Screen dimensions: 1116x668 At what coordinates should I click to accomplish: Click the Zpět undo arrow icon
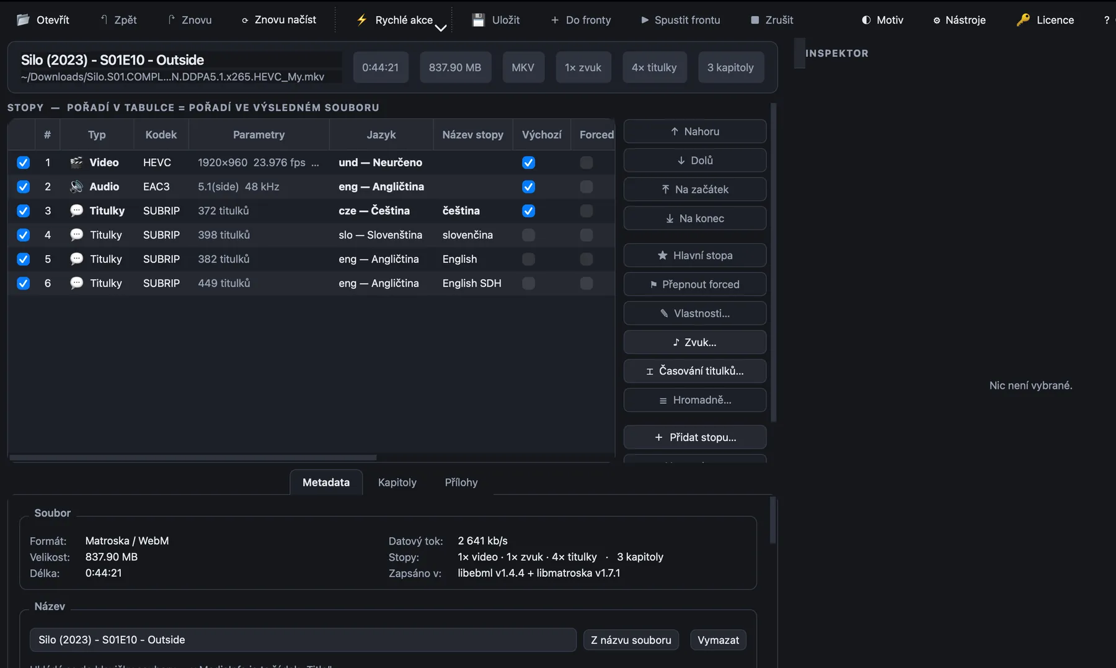pyautogui.click(x=104, y=20)
